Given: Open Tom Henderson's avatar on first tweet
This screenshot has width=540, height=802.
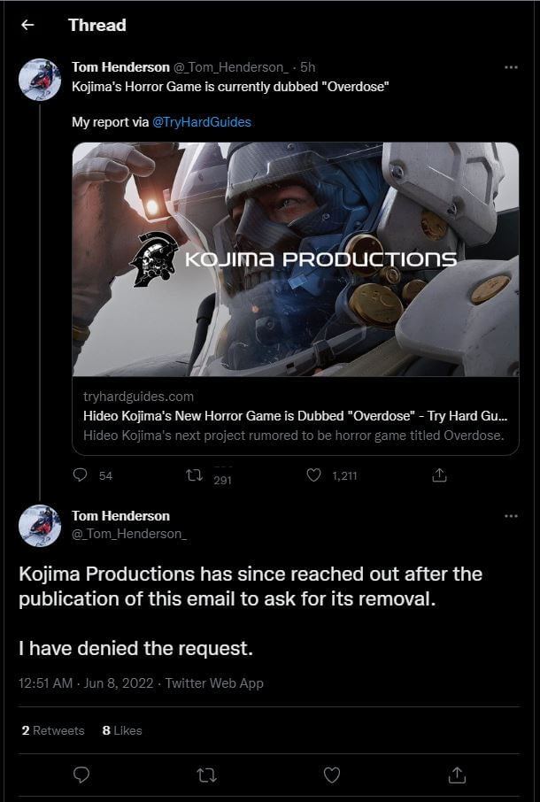Looking at the screenshot, I should tap(40, 80).
